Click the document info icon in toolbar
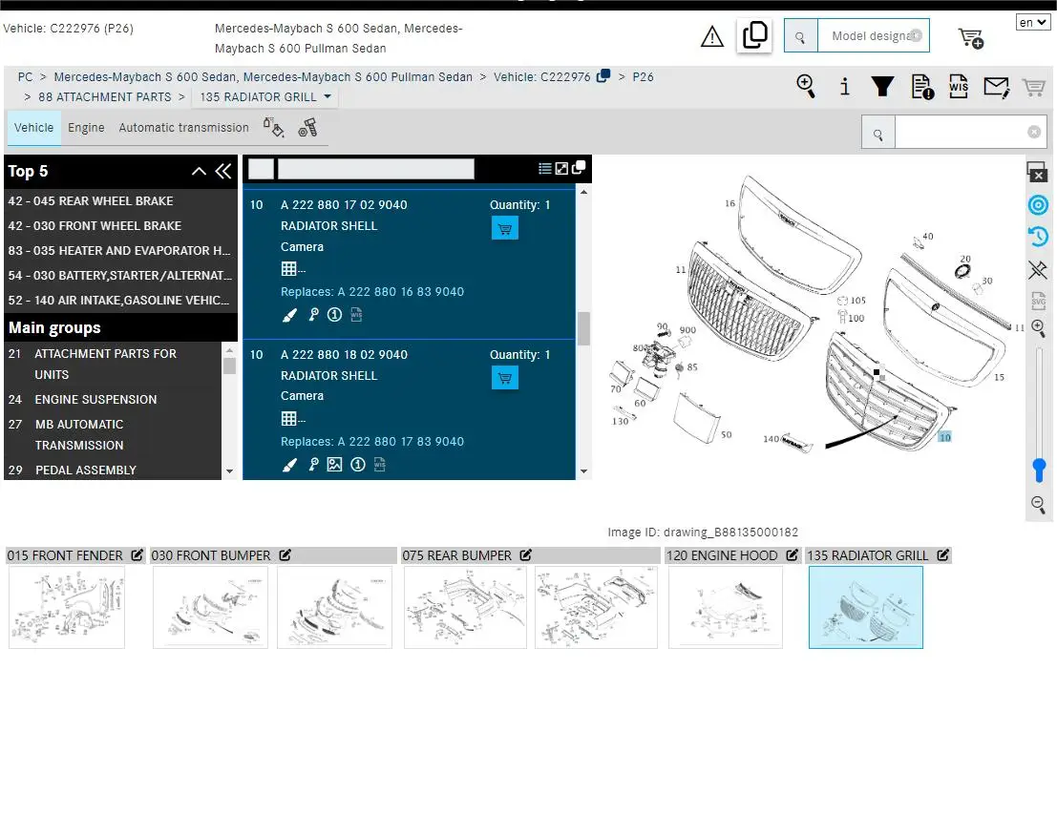The height and width of the screenshot is (836, 1057). (x=922, y=86)
